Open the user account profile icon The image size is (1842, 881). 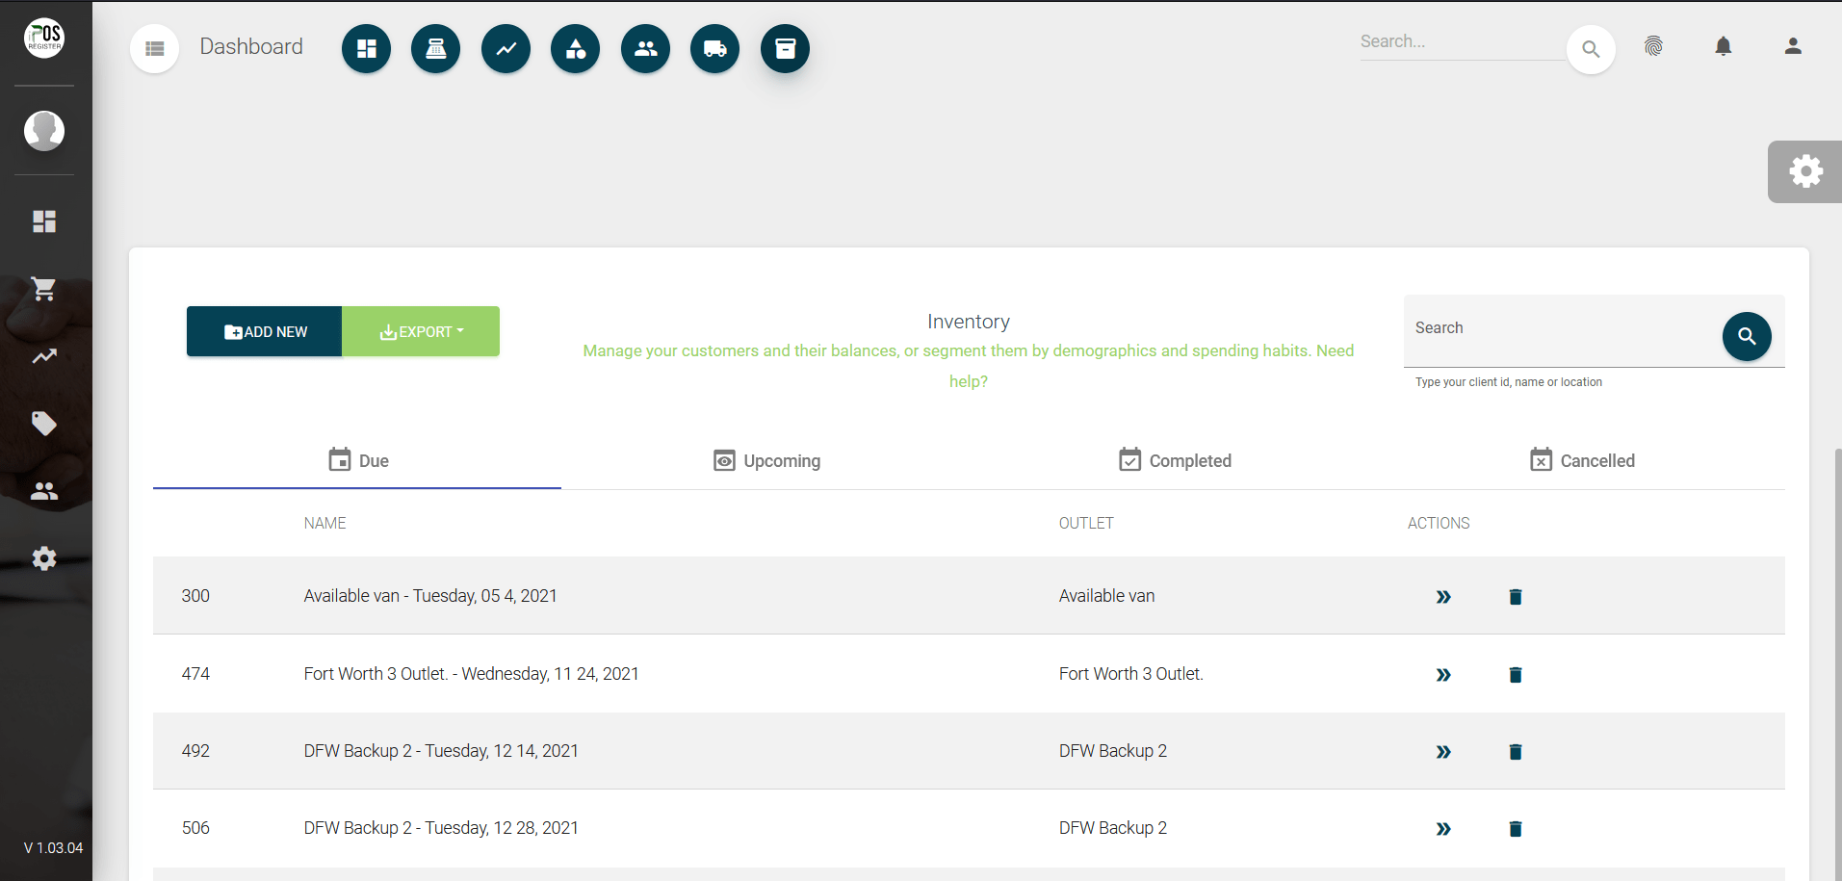click(1792, 46)
